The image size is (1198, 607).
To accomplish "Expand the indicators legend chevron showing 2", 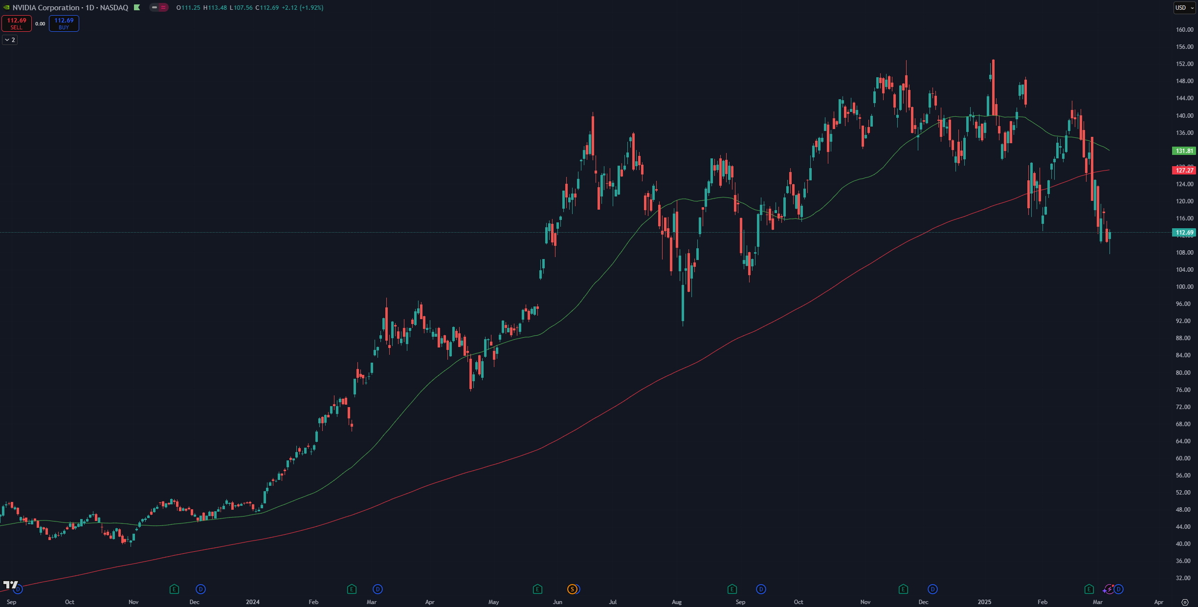I will click(10, 40).
